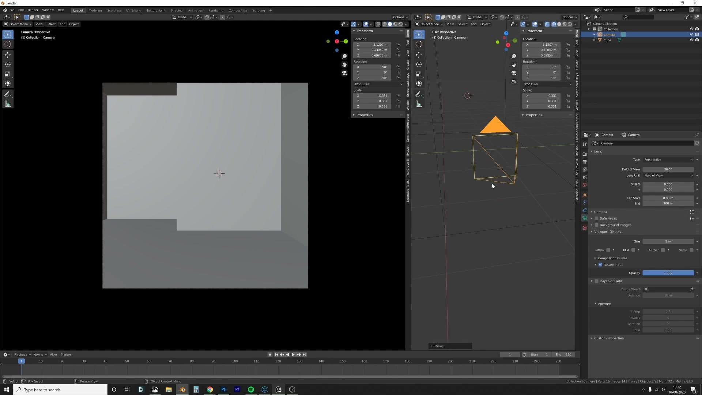Screen dimensions: 702x395
Task: Hide Cube in outliner viewport
Action: (691, 40)
